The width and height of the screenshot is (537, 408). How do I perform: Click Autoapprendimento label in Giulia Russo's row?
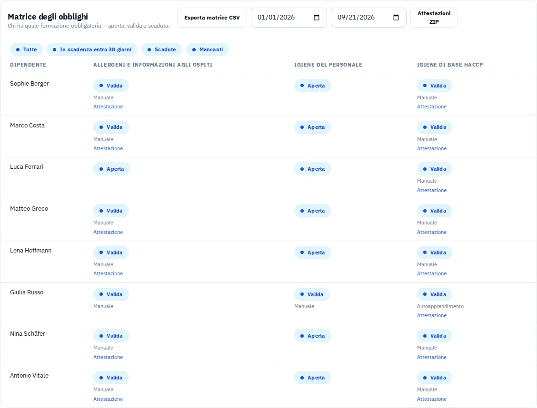click(440, 306)
